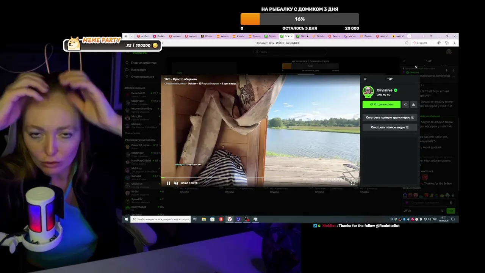Enter fullscreen for the clip
The image size is (485, 273).
(353, 183)
